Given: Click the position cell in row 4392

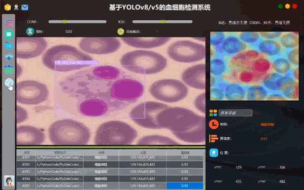Looking at the screenshot, I should click(x=143, y=165).
